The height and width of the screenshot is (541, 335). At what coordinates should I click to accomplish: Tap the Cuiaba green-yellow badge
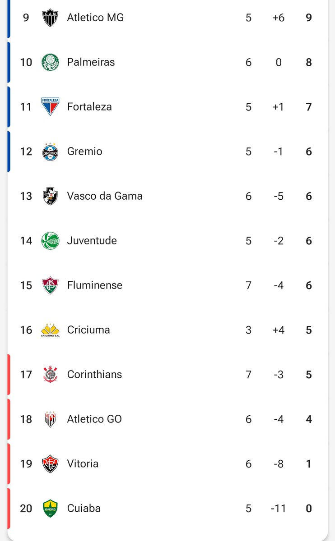[x=50, y=509]
